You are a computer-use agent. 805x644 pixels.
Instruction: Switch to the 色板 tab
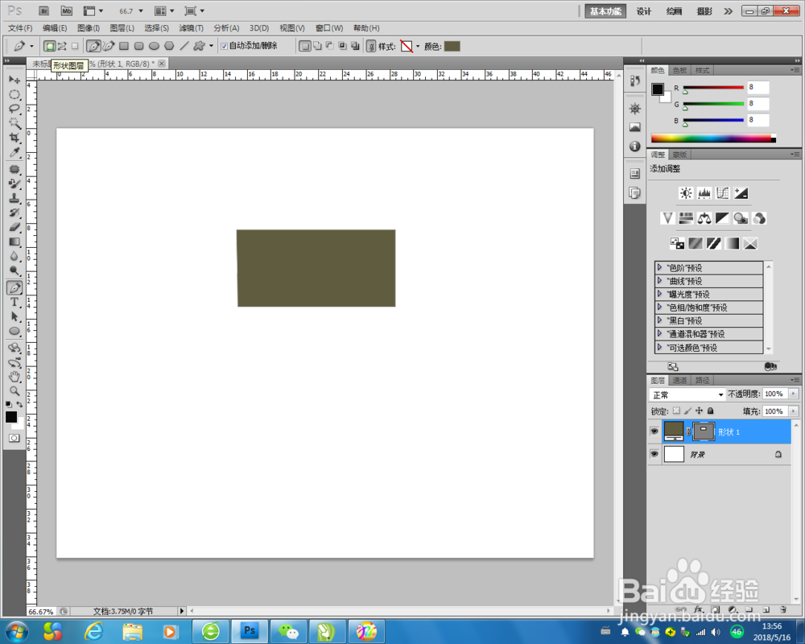(679, 70)
